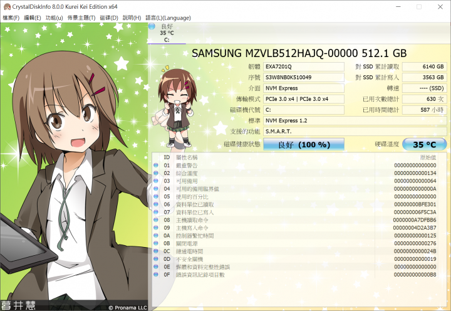Open the 檔案(F) menu

click(x=11, y=18)
